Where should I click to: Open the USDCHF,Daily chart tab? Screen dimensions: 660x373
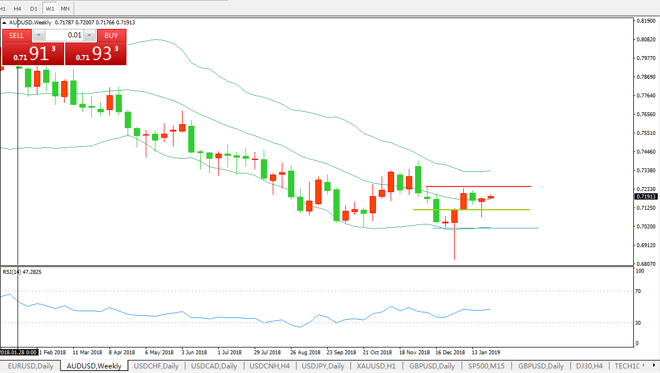[156, 366]
